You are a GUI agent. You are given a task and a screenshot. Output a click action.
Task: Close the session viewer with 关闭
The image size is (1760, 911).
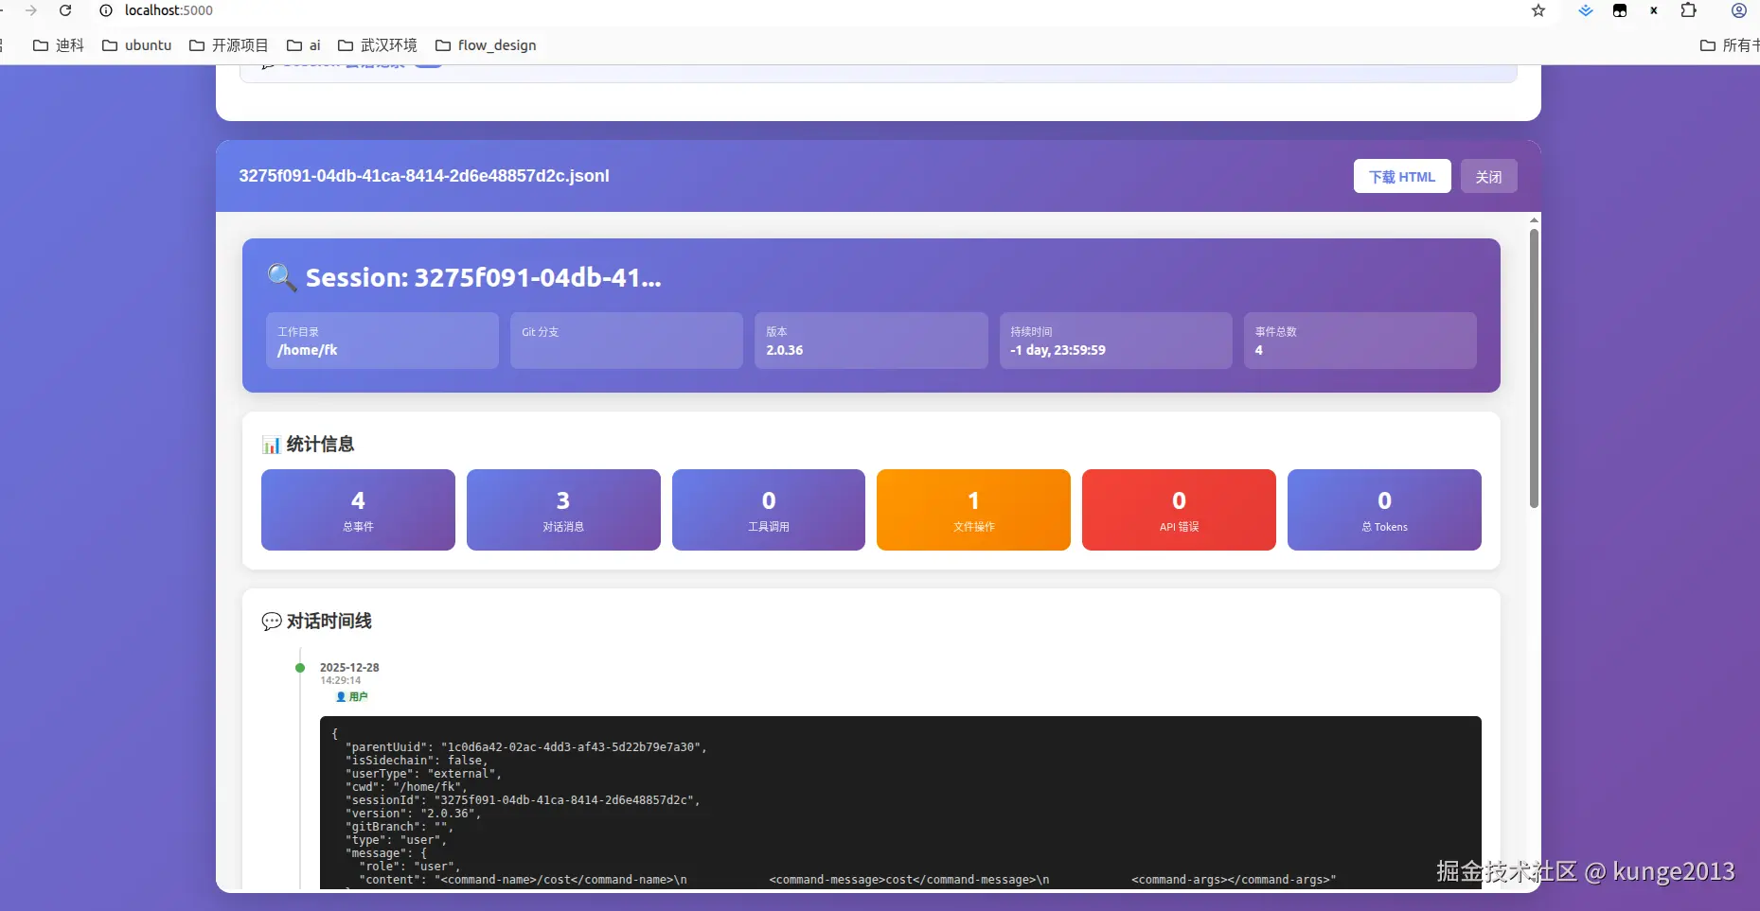(x=1488, y=177)
